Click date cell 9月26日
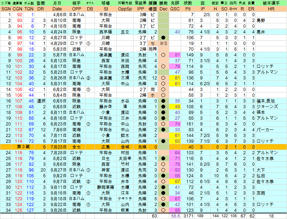 (x=59, y=210)
